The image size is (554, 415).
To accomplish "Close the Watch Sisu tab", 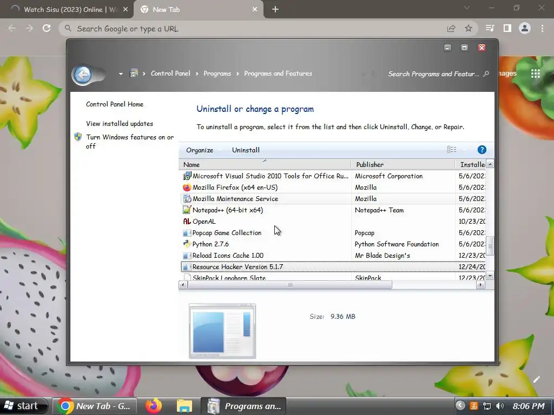I will click(126, 10).
